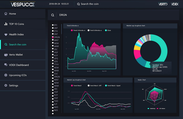Uncheck the DRGN pink checkbox
The height and width of the screenshot is (119, 183).
tap(53, 37)
